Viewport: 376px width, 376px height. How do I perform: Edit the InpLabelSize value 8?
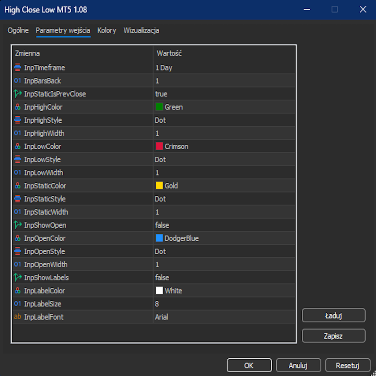tap(224, 304)
